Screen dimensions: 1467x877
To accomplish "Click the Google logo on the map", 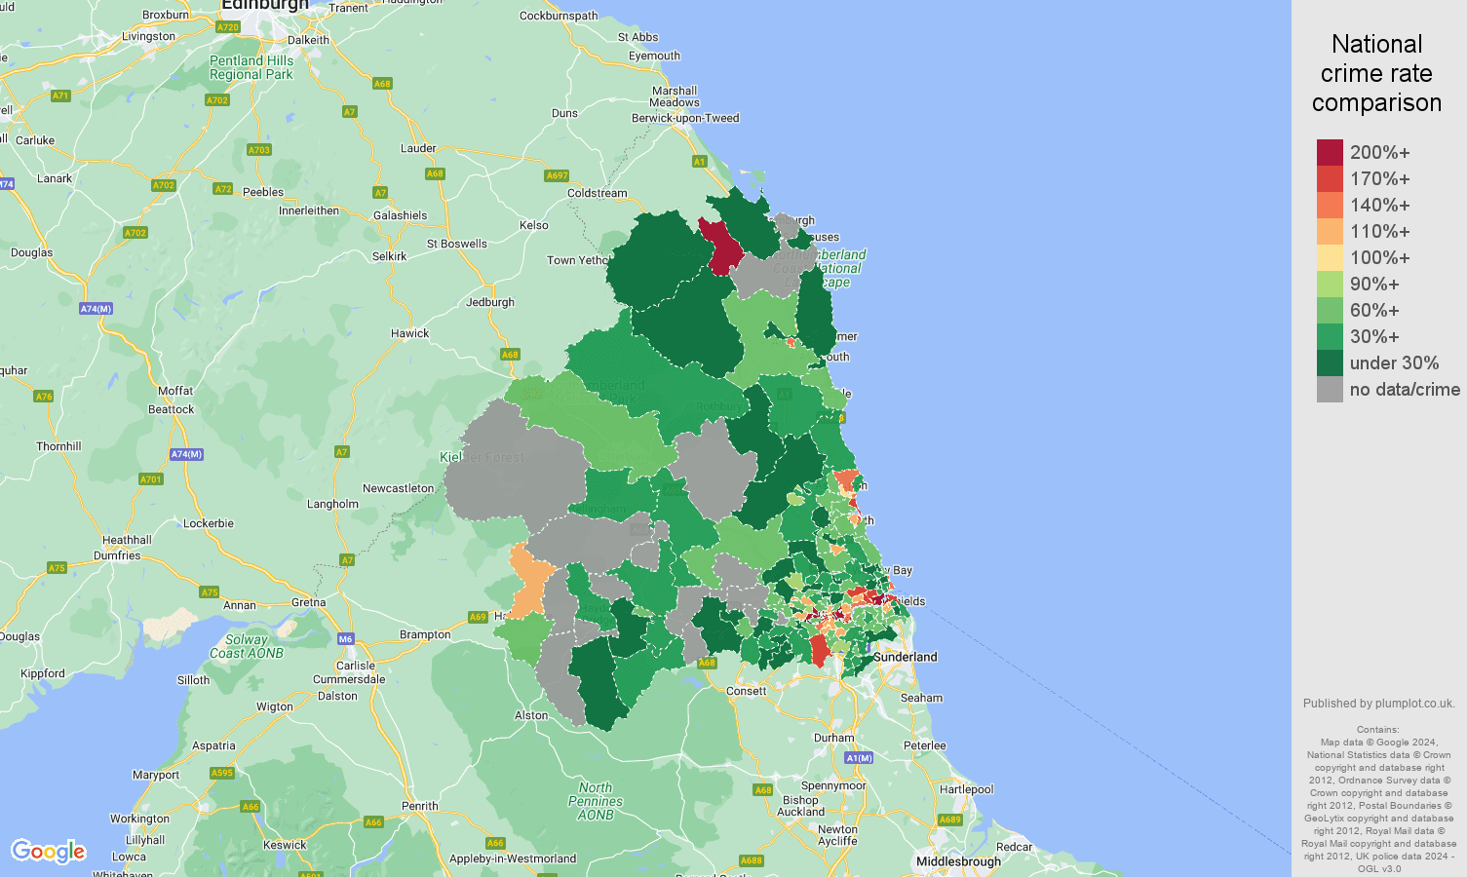I will click(48, 852).
